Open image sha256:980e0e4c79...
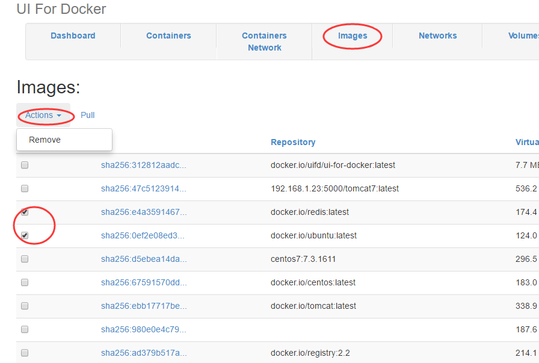Image resolution: width=539 pixels, height=363 pixels. [144, 329]
